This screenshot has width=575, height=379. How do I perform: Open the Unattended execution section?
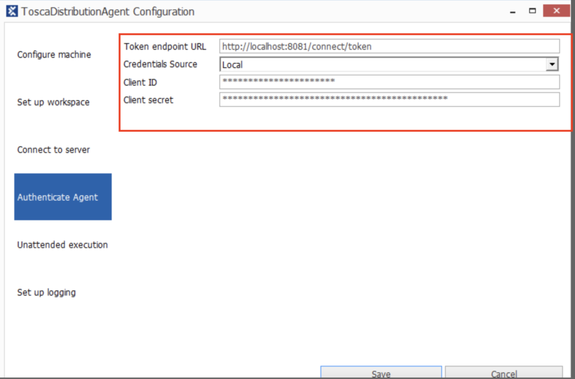coord(62,244)
